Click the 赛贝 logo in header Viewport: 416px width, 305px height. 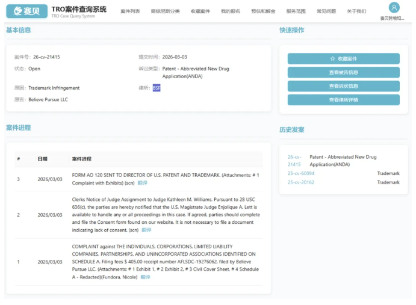26,11
